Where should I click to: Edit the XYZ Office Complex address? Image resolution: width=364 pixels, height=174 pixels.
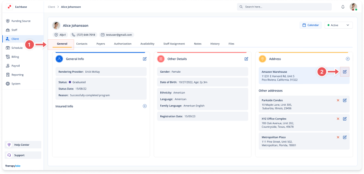pyautogui.click(x=345, y=119)
